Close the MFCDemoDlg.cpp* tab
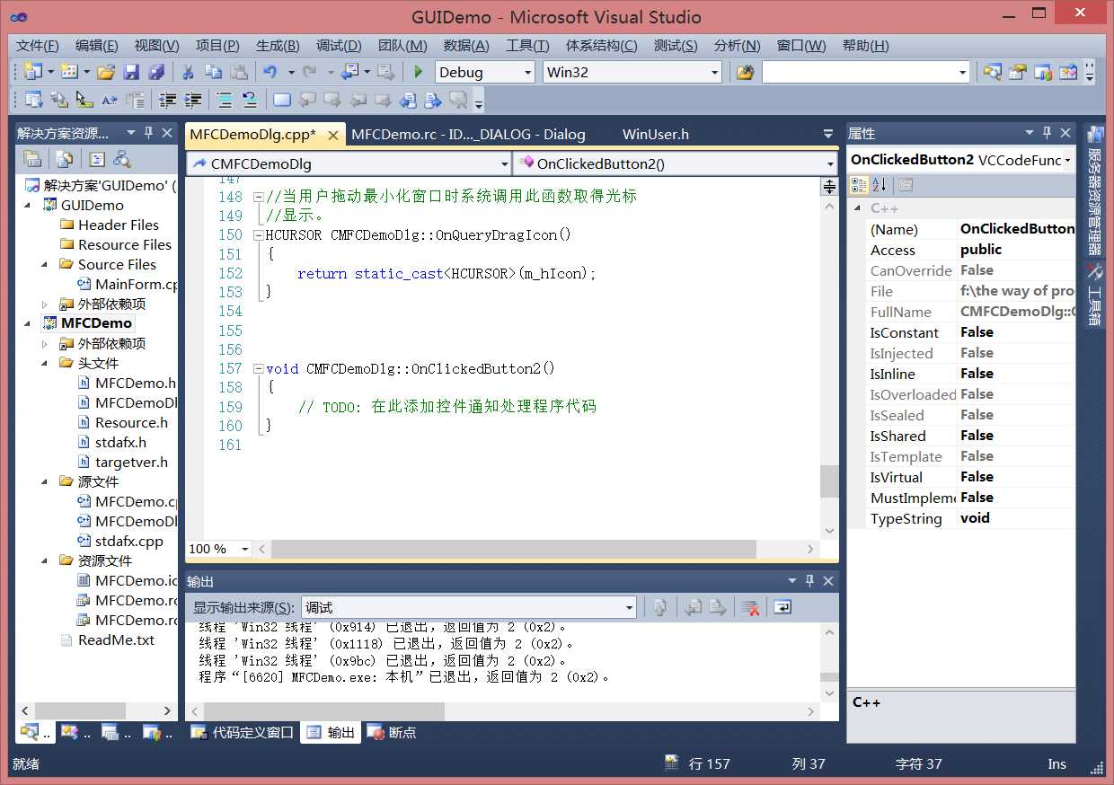 click(333, 136)
